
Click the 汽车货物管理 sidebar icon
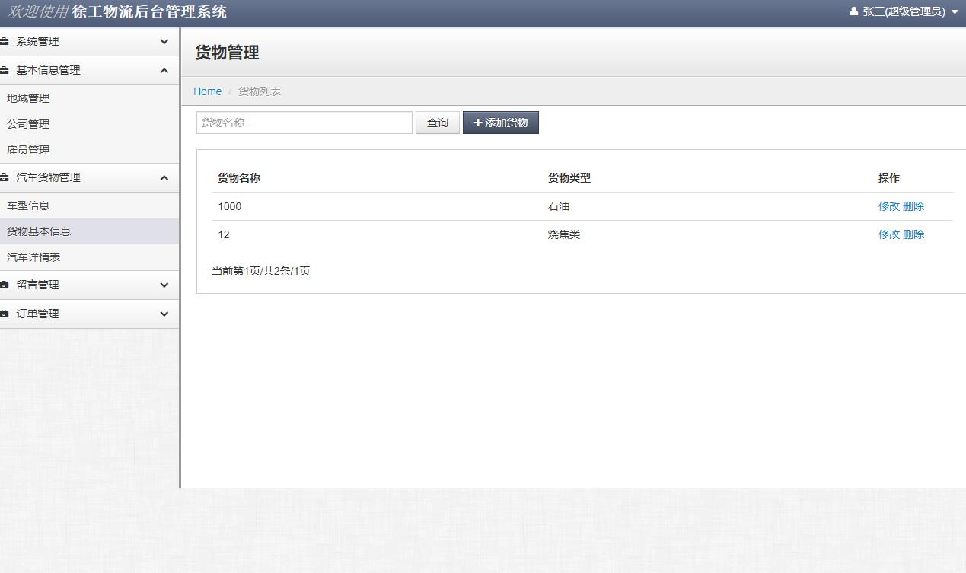tap(8, 177)
